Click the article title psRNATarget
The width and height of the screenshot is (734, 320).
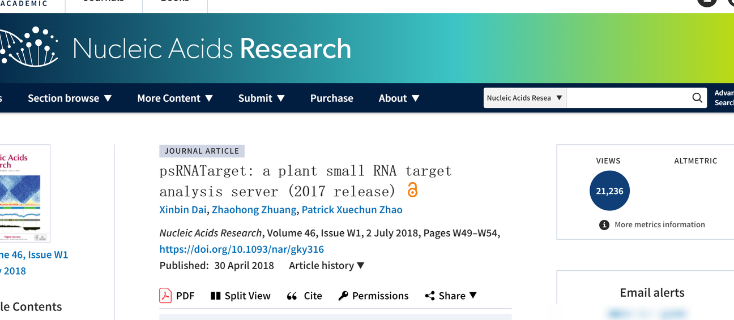[x=305, y=181]
